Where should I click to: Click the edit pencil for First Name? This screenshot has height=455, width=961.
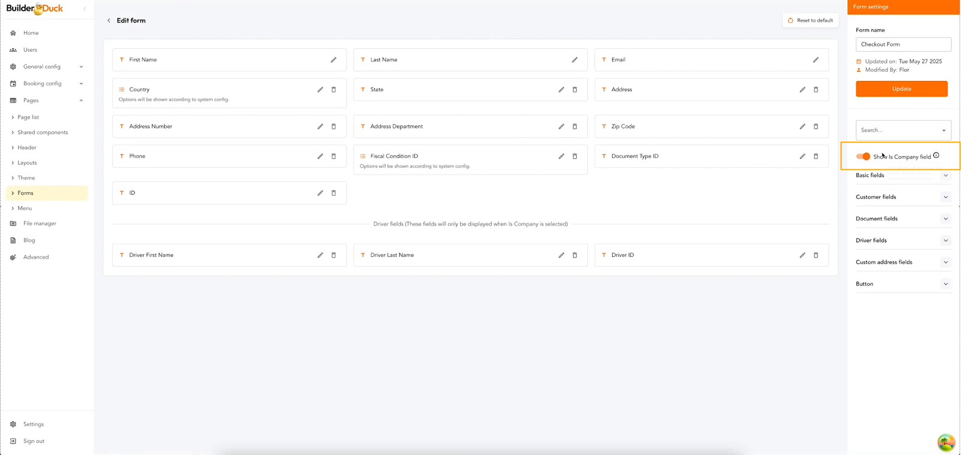(333, 60)
